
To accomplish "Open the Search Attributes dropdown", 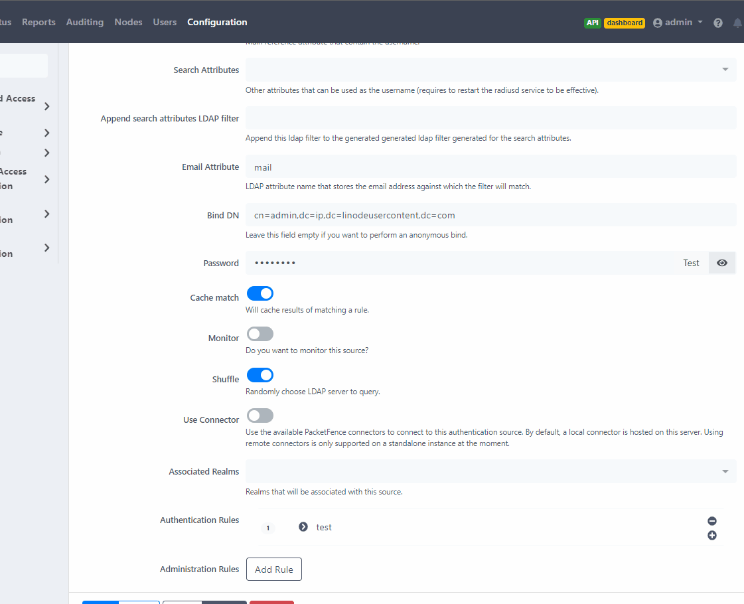I will (x=724, y=69).
